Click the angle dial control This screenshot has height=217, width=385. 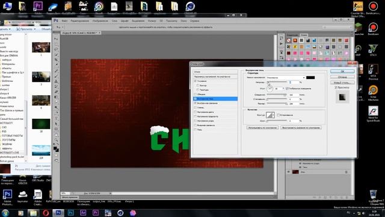(269, 89)
